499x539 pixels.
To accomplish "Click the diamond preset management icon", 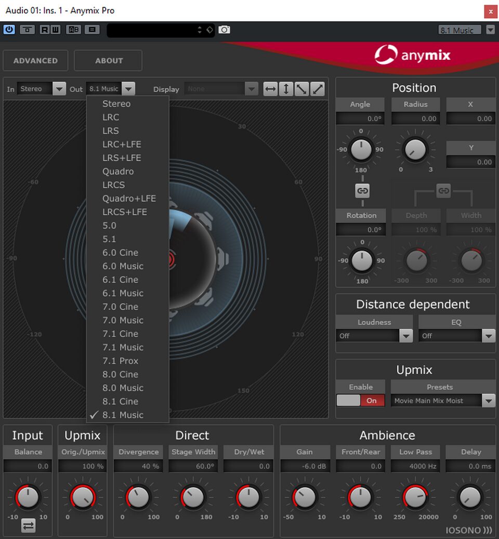I will tap(209, 30).
